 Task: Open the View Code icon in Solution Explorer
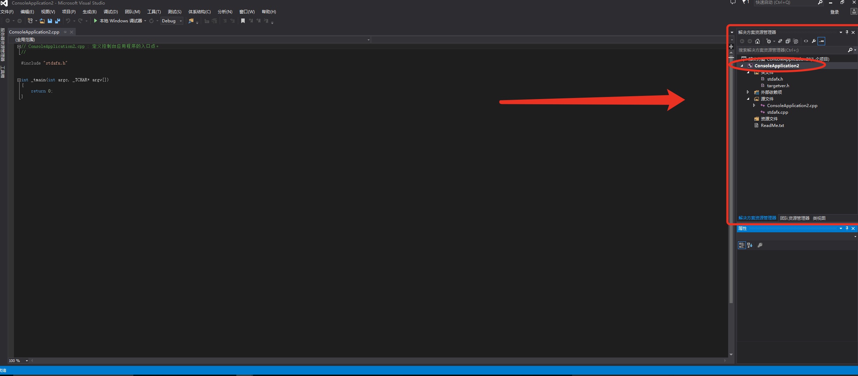pos(806,41)
